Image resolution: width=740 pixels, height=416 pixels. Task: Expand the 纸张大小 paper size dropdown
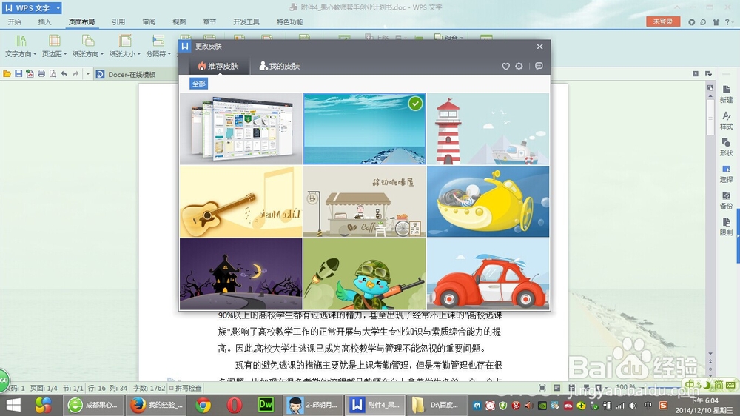point(124,47)
